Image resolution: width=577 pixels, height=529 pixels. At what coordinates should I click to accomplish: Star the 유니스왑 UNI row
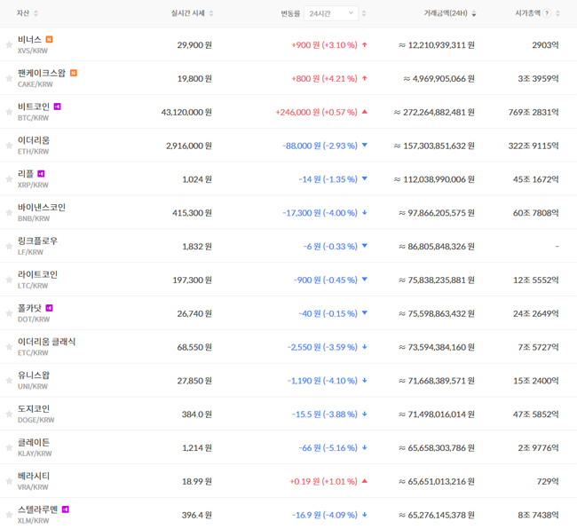(9, 381)
